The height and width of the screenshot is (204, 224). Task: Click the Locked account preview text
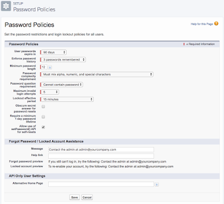point(111,166)
